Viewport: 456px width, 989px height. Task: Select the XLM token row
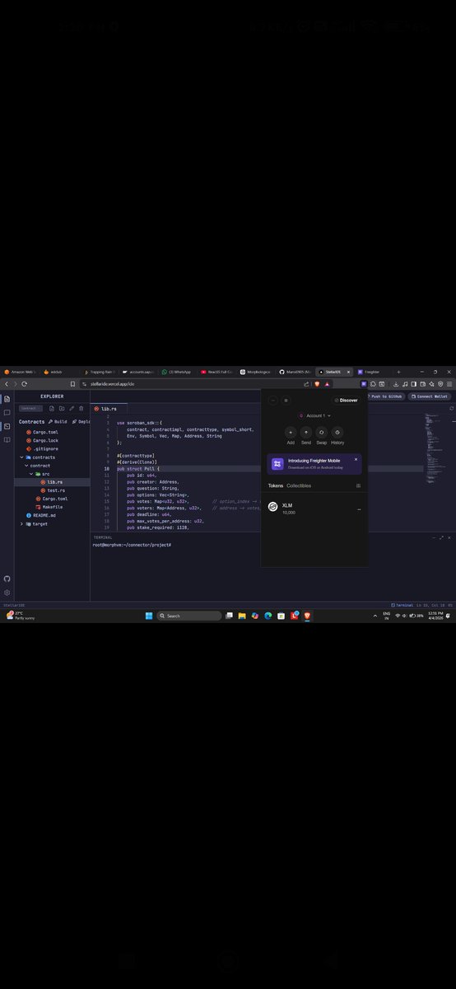(x=314, y=509)
